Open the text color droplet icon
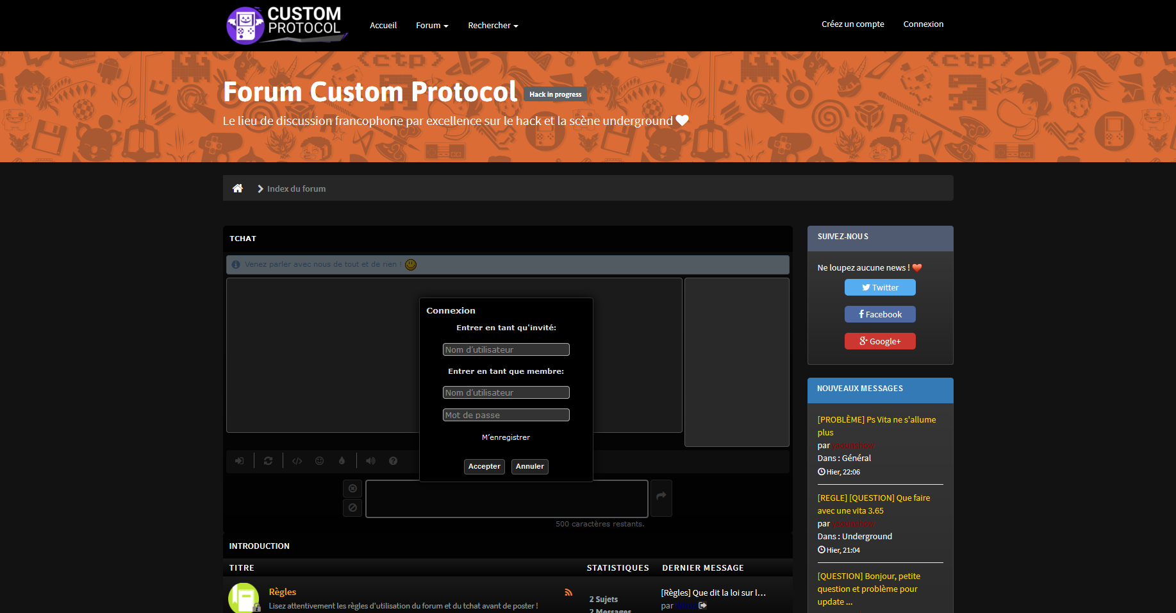This screenshot has width=1176, height=613. 342,460
